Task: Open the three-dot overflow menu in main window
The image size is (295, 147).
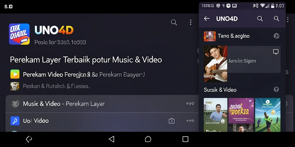Action: pyautogui.click(x=191, y=22)
